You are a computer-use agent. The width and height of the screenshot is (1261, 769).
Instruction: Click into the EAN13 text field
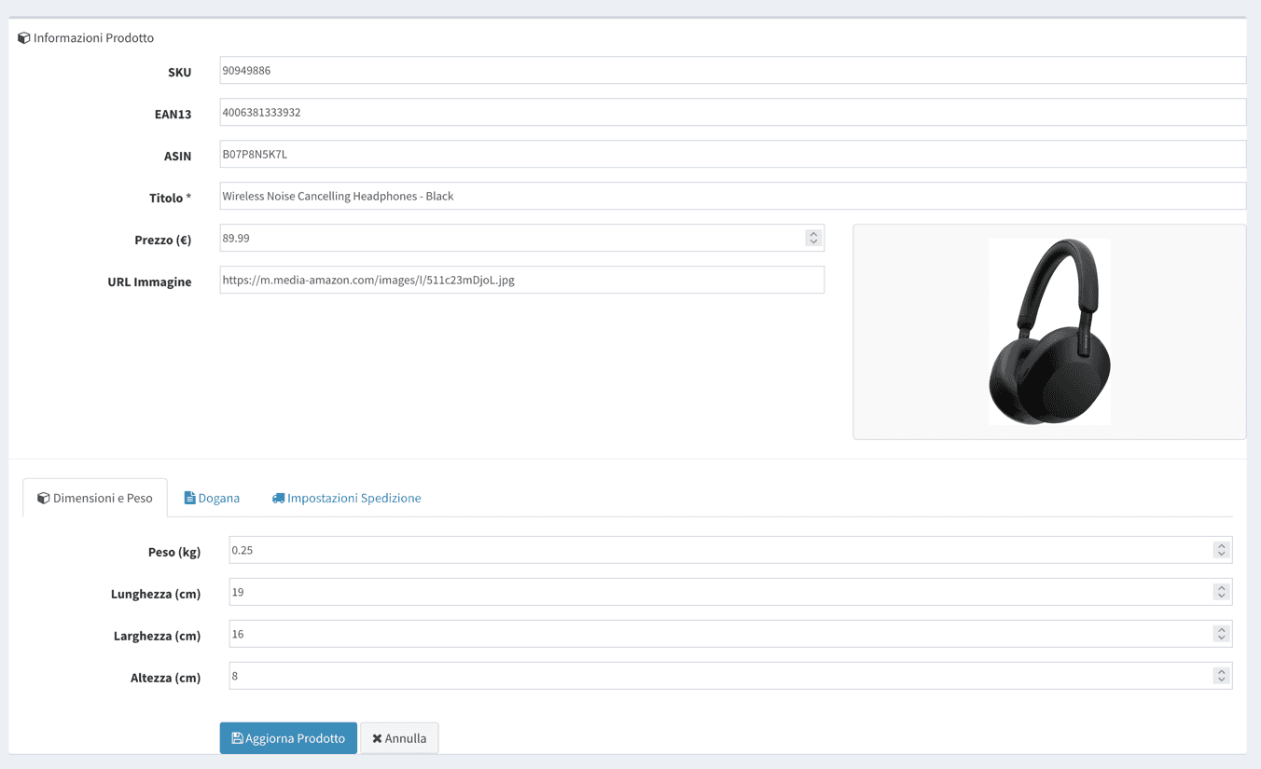click(732, 113)
